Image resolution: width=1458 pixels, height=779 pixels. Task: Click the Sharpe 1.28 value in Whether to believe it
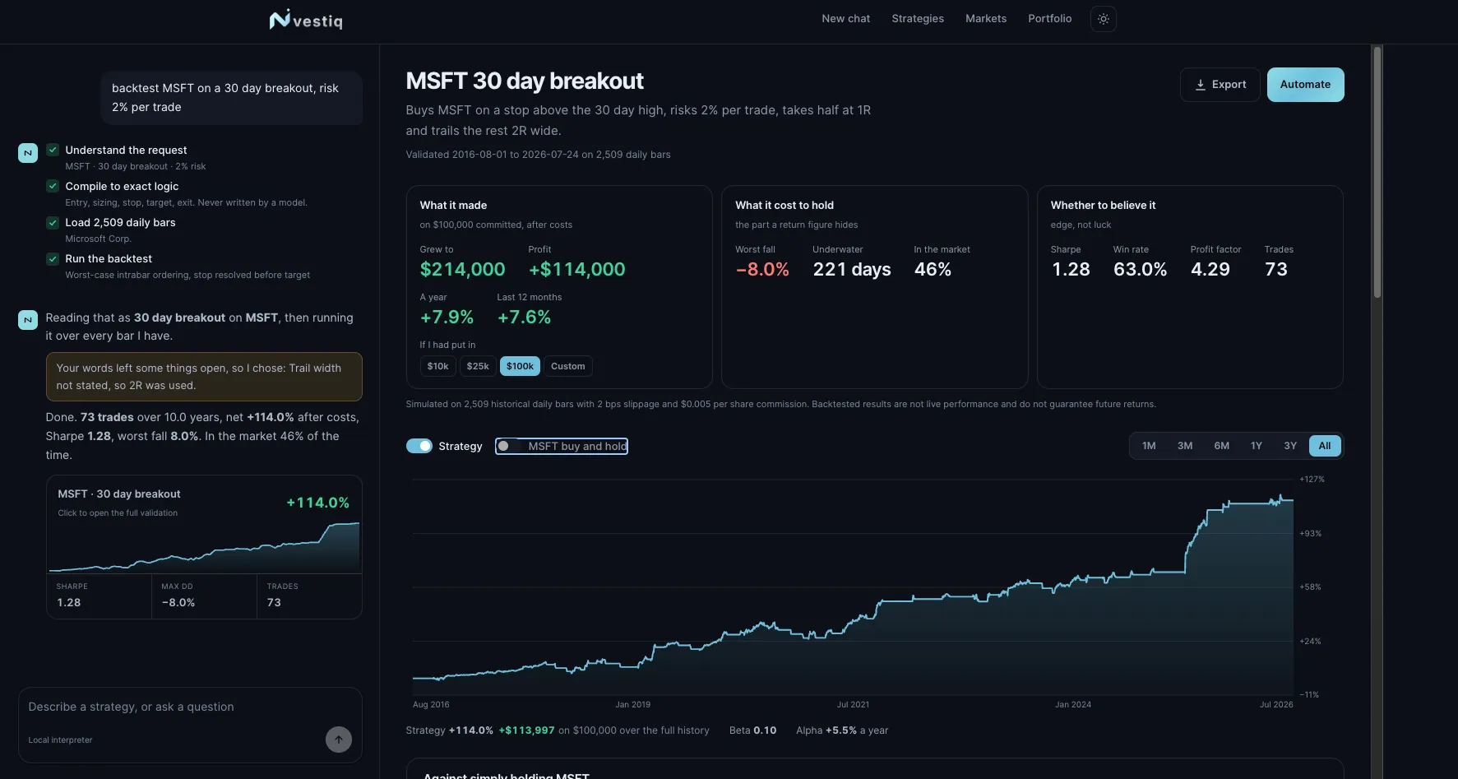click(1071, 269)
